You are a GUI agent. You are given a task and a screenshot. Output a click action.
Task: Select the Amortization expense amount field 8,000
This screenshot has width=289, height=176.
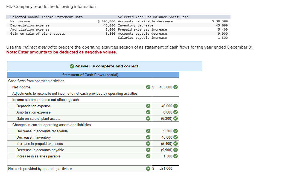[x=165, y=112]
